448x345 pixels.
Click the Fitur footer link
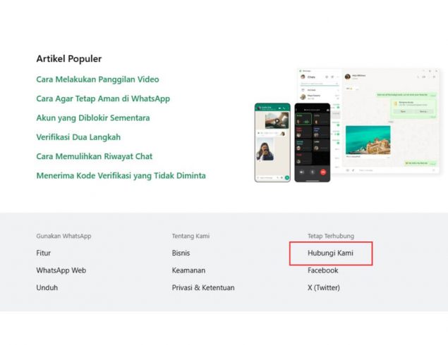(44, 253)
